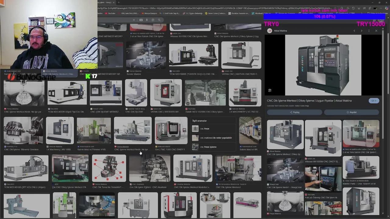Go to next image in preview panel

(361, 31)
